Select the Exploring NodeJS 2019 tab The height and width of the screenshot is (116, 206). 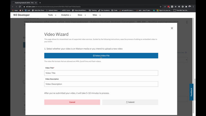(x=24, y=3)
